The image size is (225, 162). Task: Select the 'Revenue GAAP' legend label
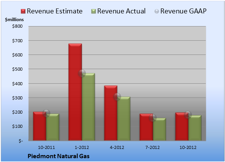[183, 11]
